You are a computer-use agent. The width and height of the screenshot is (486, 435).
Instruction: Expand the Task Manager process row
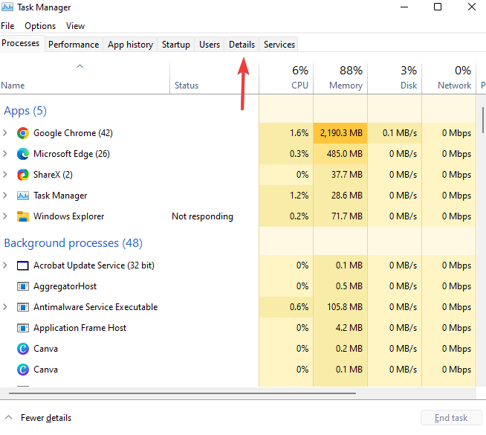[x=5, y=196]
